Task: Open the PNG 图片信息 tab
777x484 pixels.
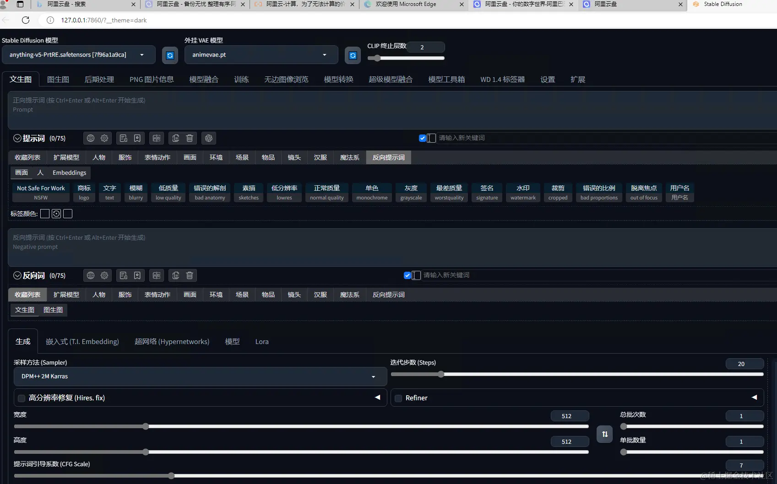Action: coord(152,80)
